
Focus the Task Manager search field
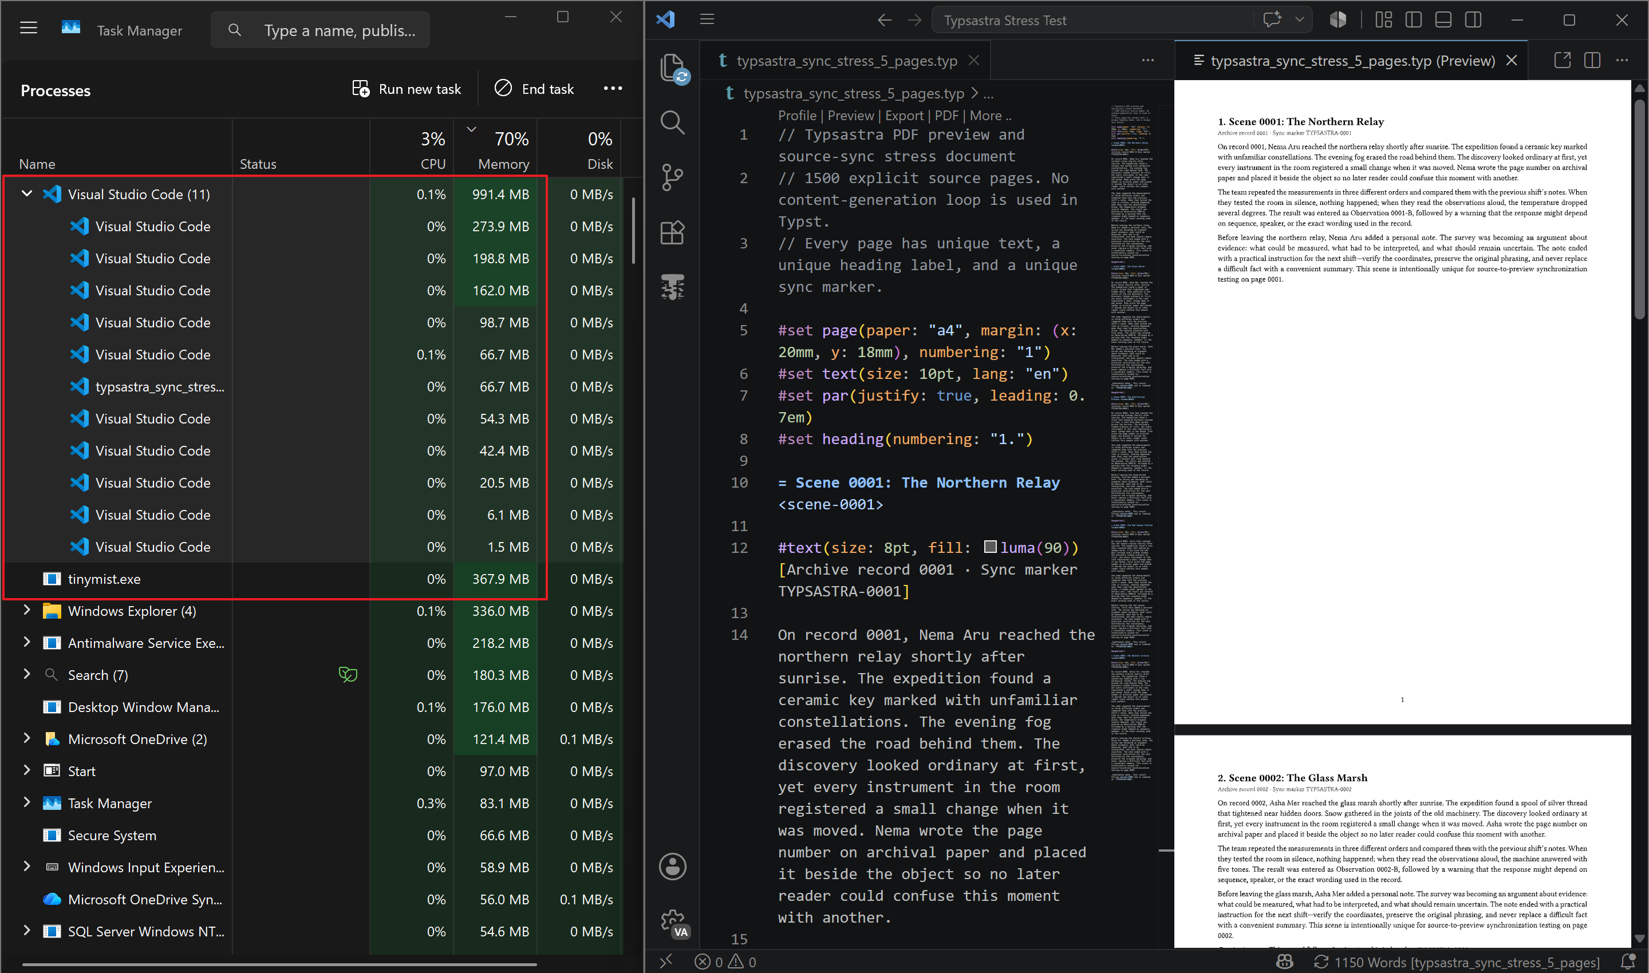pos(320,30)
